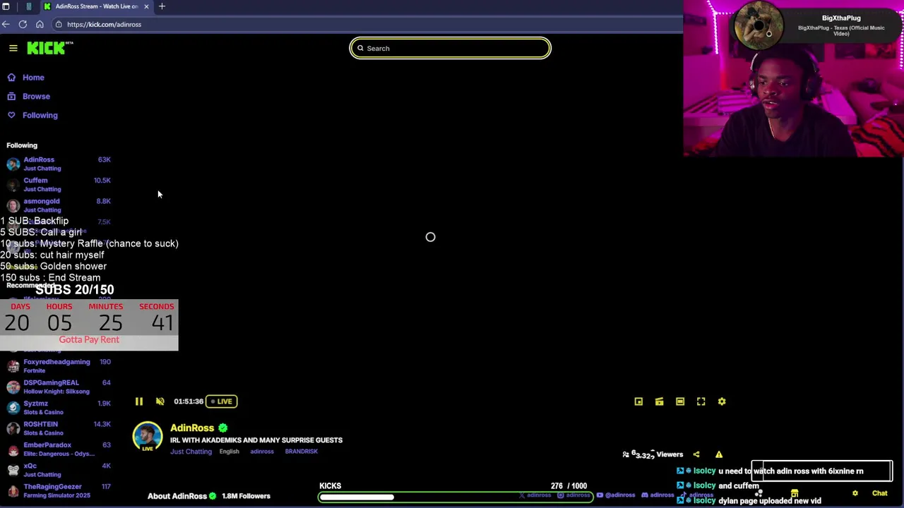Click the SUBS 20/150 goal text
904x508 pixels.
tap(74, 290)
